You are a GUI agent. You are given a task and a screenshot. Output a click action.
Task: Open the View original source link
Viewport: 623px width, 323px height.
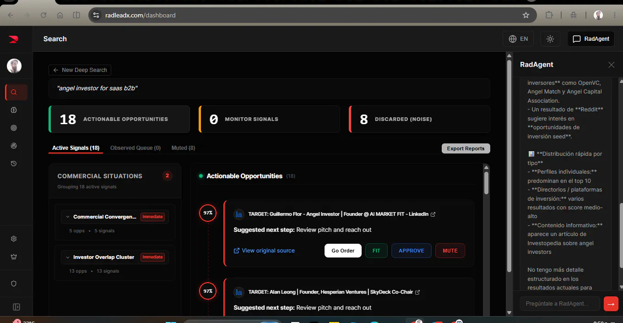(x=264, y=251)
